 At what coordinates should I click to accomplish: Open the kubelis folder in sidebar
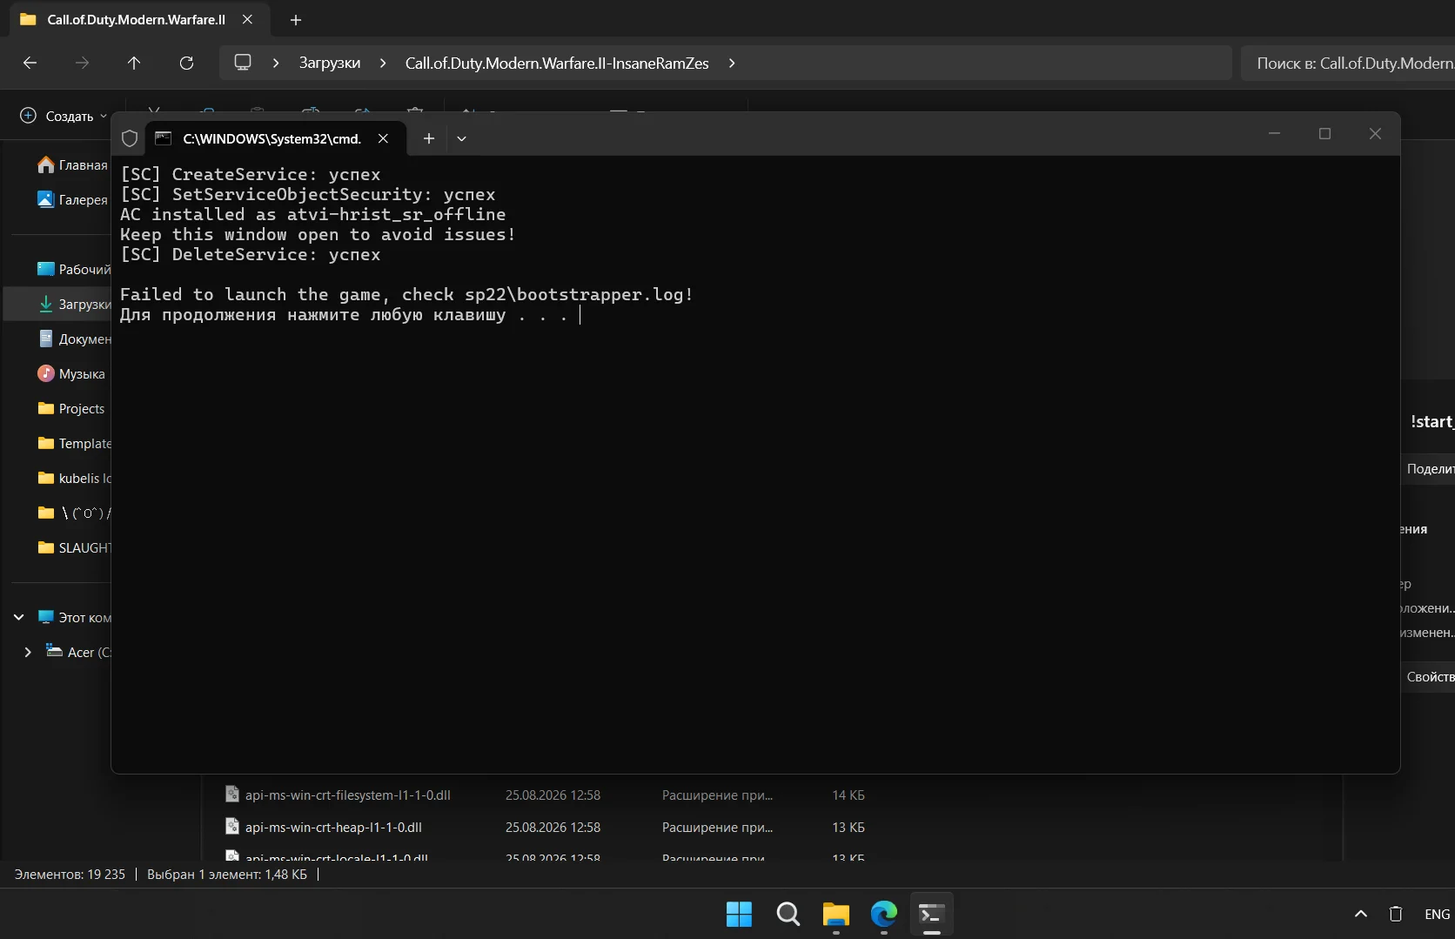(x=73, y=478)
